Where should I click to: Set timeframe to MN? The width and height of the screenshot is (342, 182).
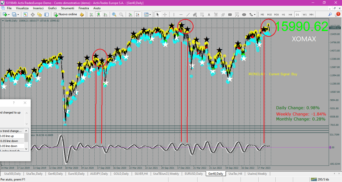[311, 14]
